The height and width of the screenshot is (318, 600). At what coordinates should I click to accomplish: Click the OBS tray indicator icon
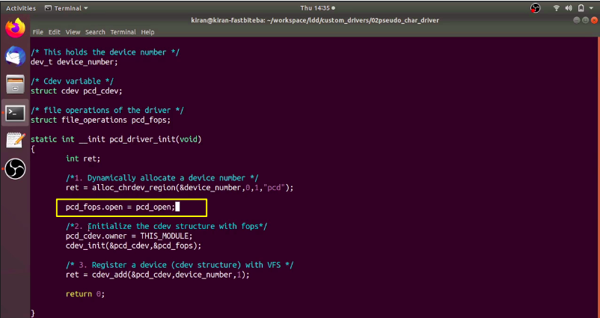tap(536, 8)
